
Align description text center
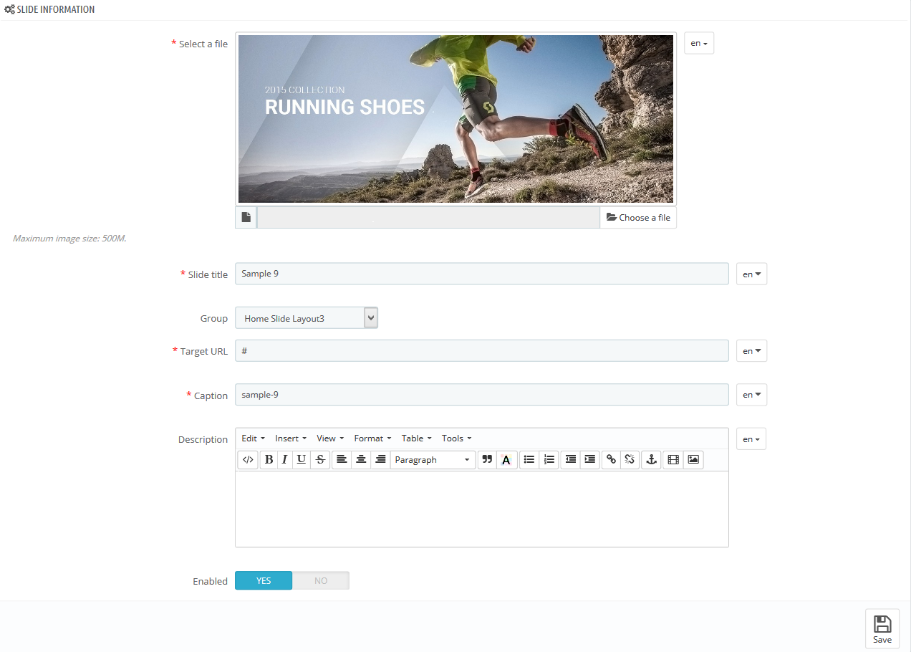pos(362,460)
